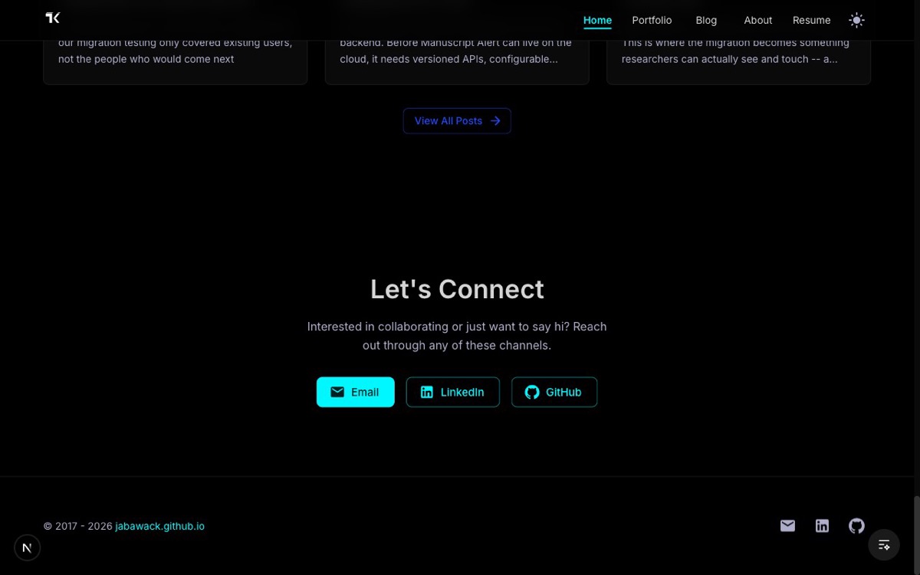Click the Next.js dev tools badge
Viewport: 920px width, 575px height.
(x=28, y=547)
